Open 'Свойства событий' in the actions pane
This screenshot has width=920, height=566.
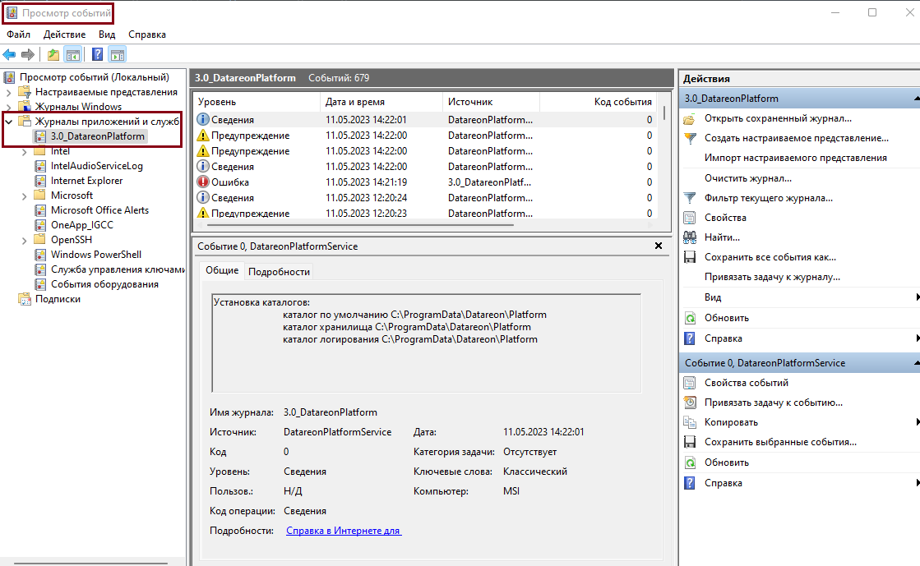pyautogui.click(x=746, y=383)
